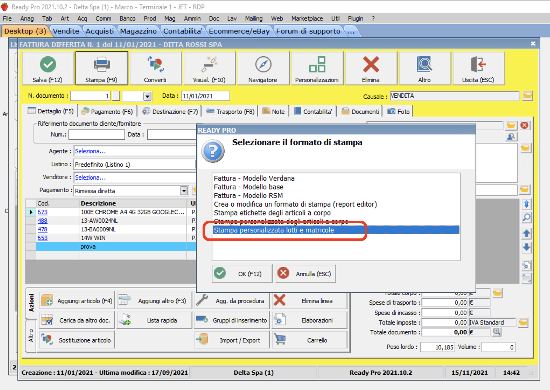
Task: Click Carica da altro doc.
Action: (x=77, y=320)
